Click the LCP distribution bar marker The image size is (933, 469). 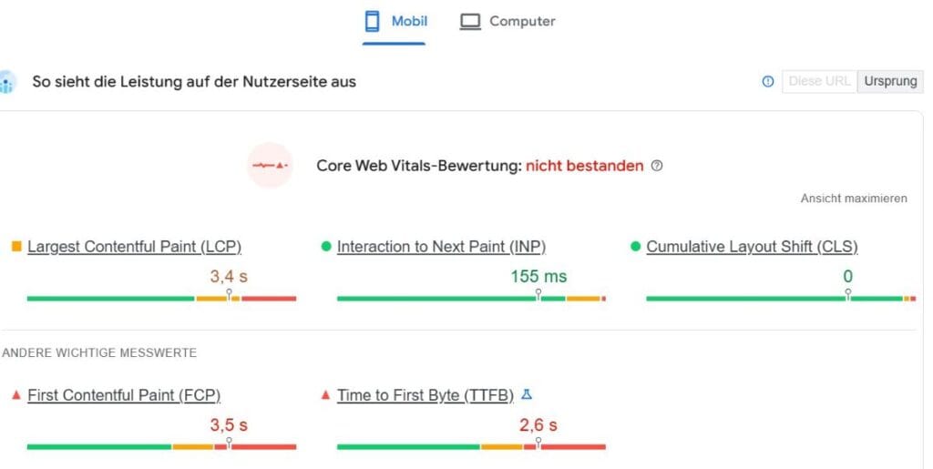coord(229,294)
